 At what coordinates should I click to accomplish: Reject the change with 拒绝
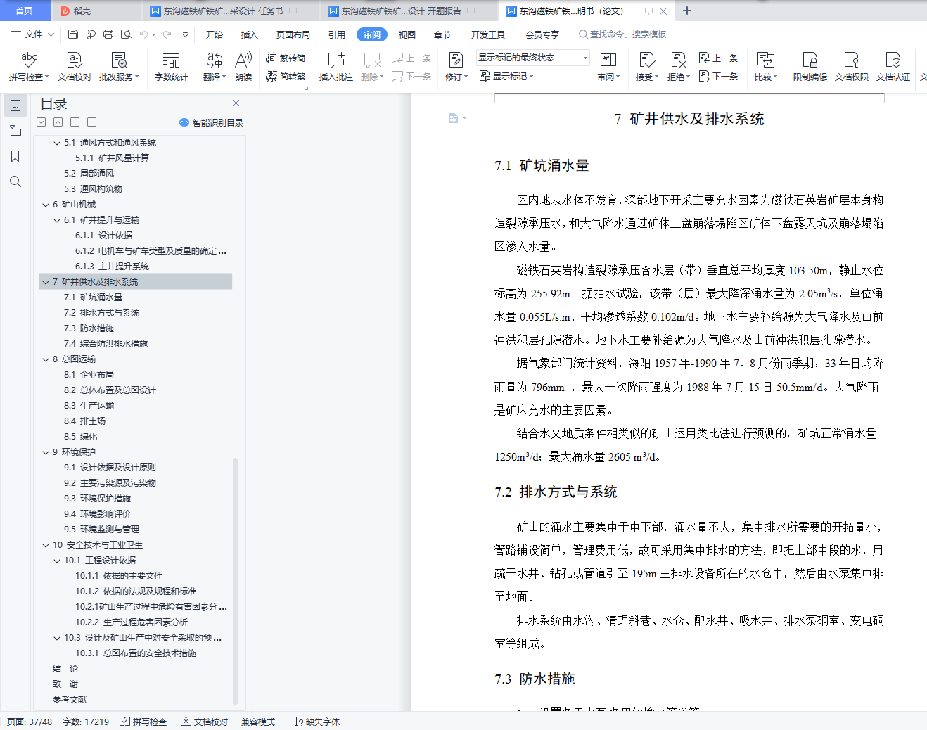pyautogui.click(x=678, y=66)
